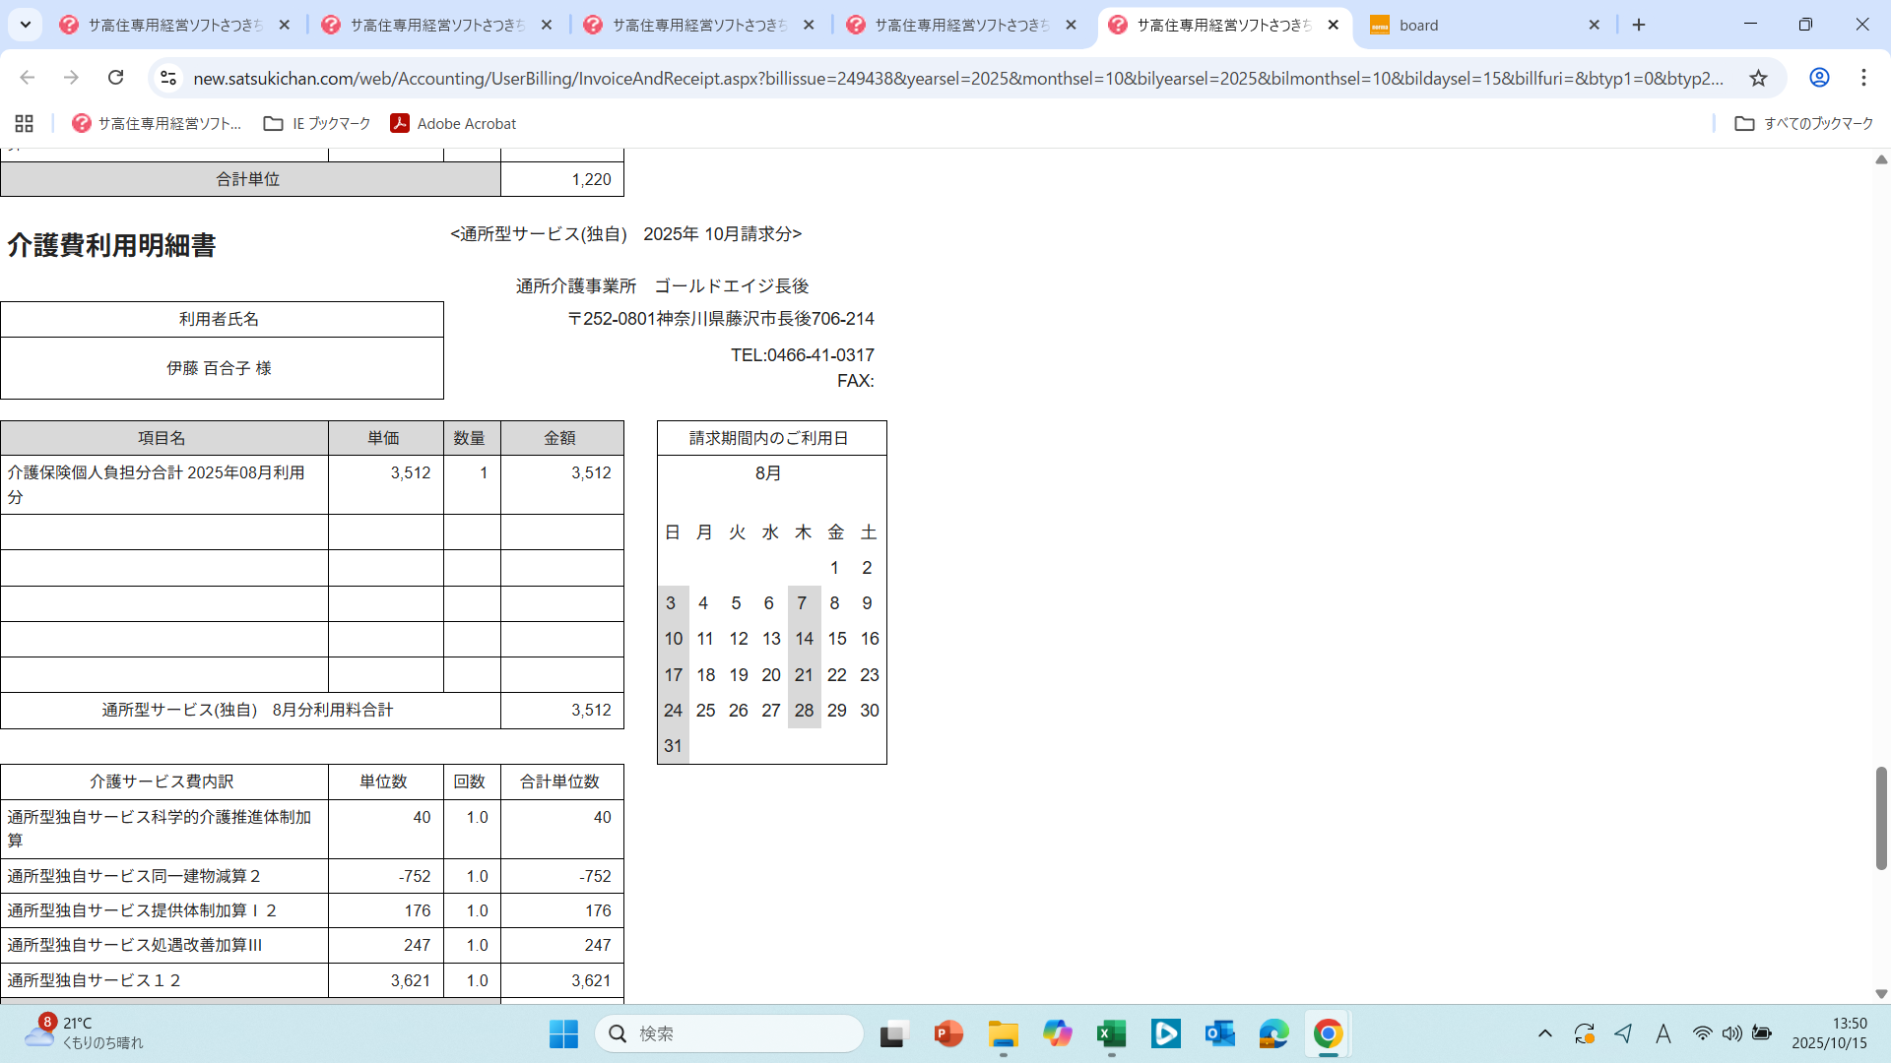
Task: Expand the tab search dropdown
Action: (26, 25)
